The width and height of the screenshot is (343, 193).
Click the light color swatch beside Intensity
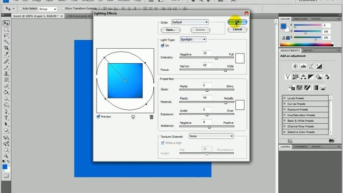240,58
